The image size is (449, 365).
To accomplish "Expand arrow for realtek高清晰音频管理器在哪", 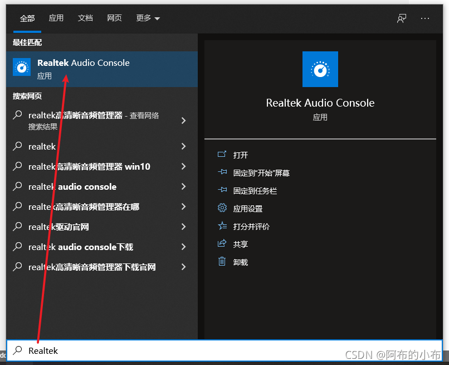I will [x=183, y=206].
